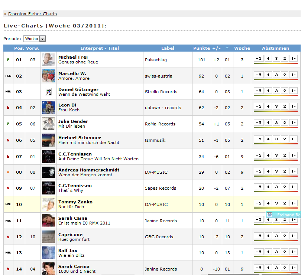Click rating 2 for Capricone
The height and width of the screenshot is (275, 301).
[x=285, y=236]
